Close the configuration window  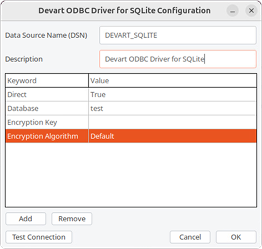251,11
